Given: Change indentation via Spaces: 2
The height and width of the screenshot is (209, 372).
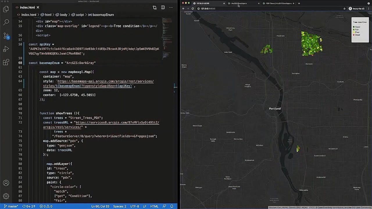Looking at the screenshot, I should click(x=120, y=206).
